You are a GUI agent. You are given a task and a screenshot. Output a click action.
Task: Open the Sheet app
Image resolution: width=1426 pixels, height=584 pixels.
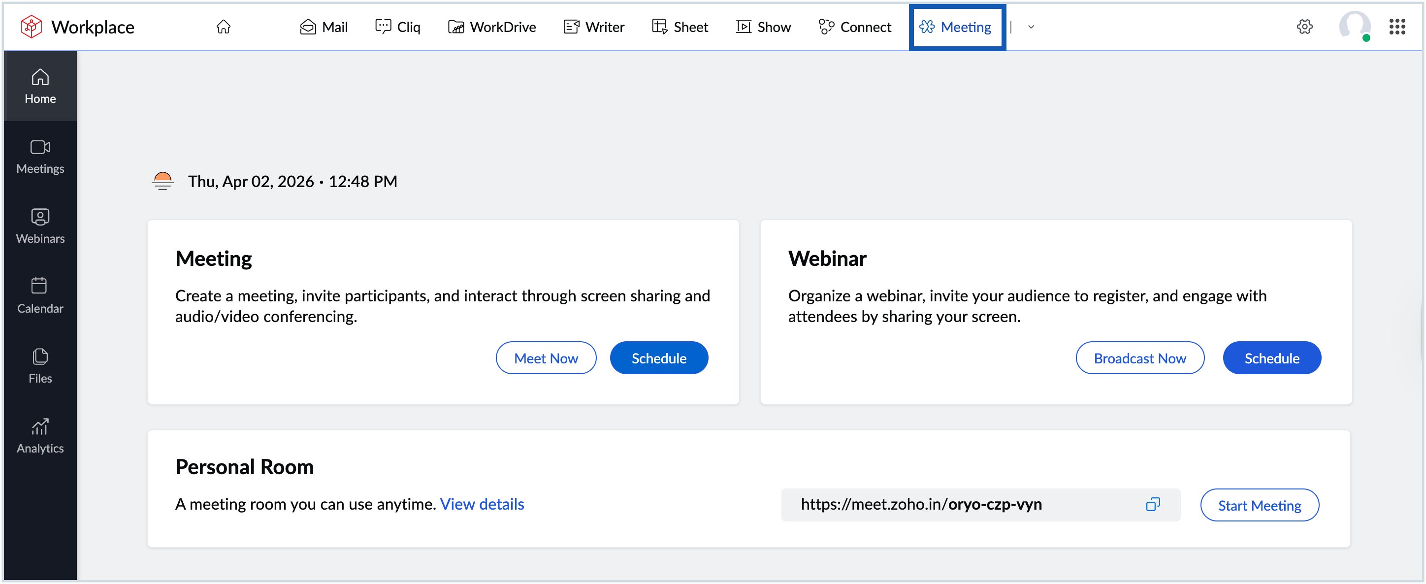(x=680, y=27)
